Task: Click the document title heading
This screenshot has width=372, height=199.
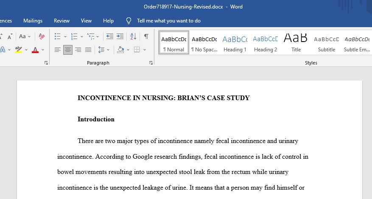Action: [x=163, y=98]
